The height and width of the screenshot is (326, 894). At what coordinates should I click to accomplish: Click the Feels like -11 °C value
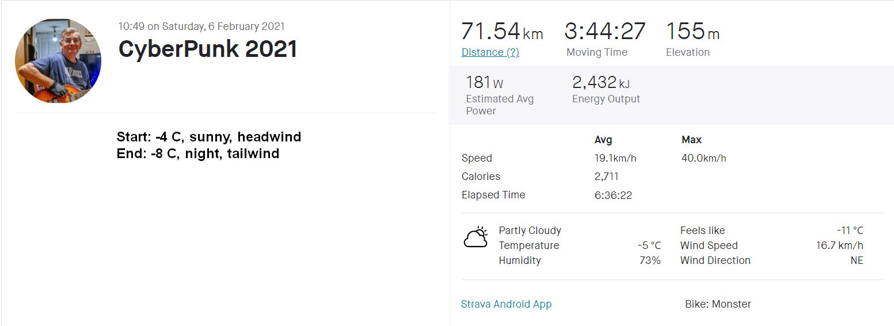click(x=850, y=231)
